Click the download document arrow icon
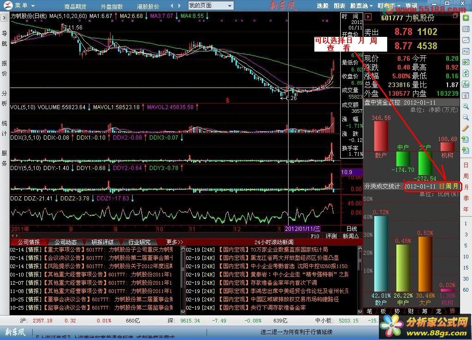The height and width of the screenshot is (340, 472). [x=466, y=150]
